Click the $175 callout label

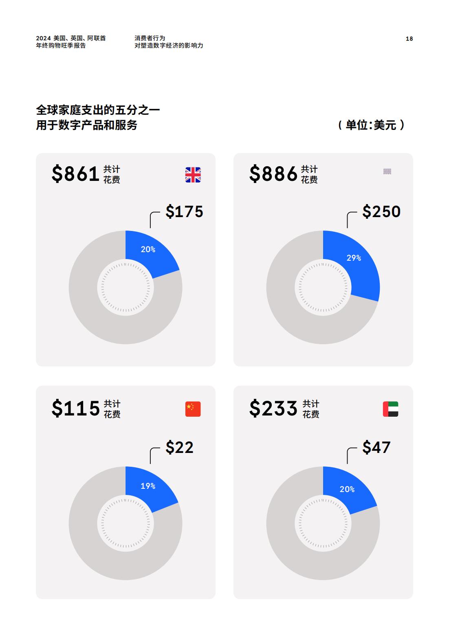[x=184, y=212]
